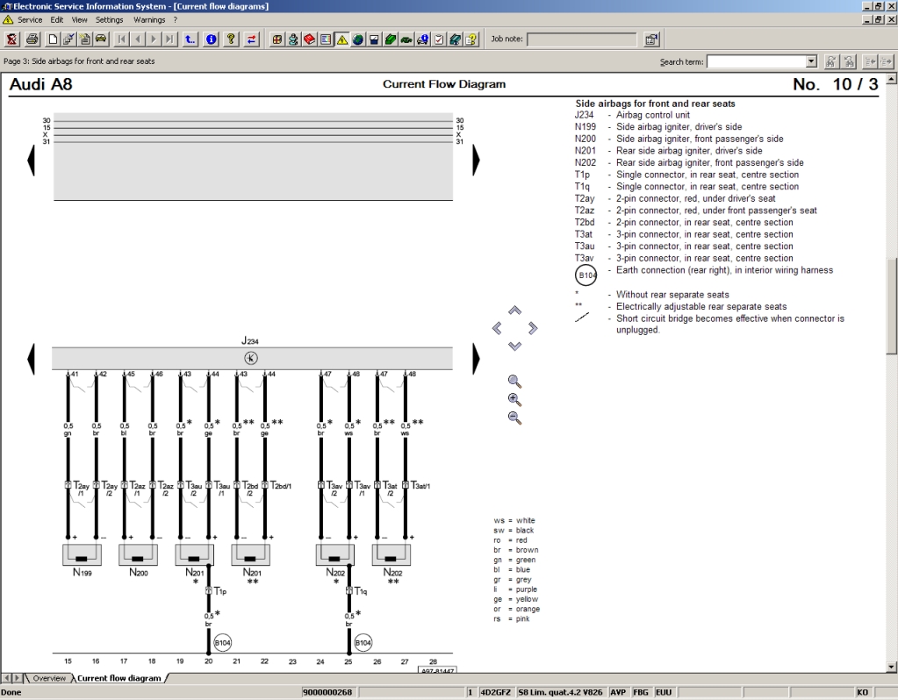Click the green box icon in toolbar
Screen dimensions: 898x700
(x=391, y=39)
